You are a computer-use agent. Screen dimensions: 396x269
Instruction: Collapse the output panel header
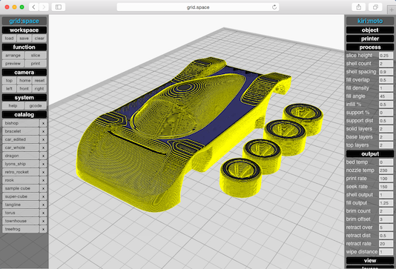pyautogui.click(x=370, y=154)
